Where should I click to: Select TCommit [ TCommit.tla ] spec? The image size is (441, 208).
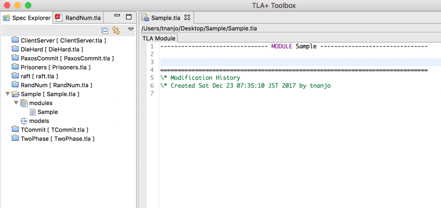55,130
